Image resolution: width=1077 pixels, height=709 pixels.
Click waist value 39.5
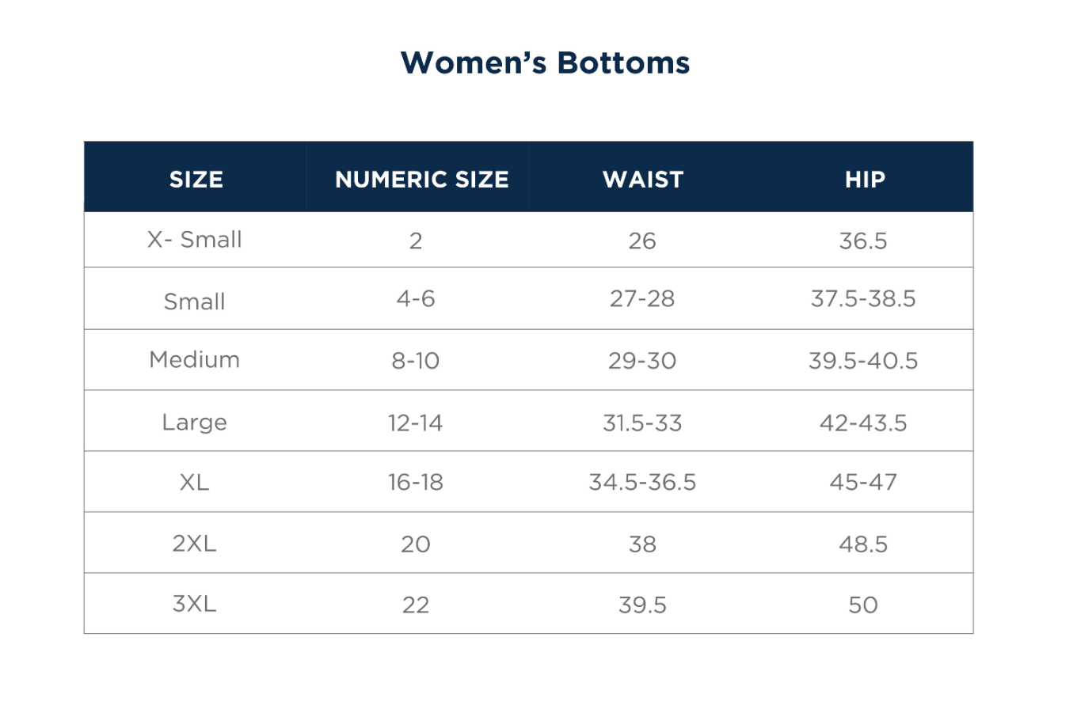coord(642,605)
